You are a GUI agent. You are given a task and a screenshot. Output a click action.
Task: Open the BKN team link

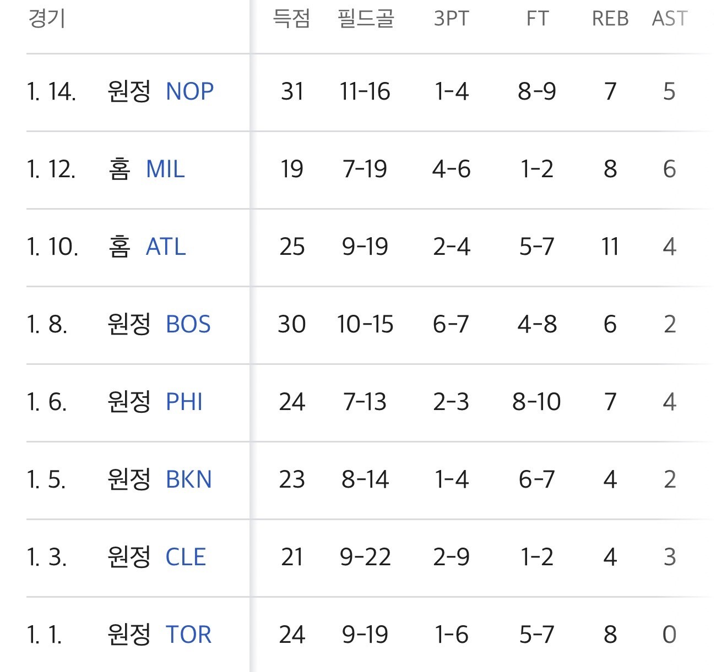(x=189, y=479)
